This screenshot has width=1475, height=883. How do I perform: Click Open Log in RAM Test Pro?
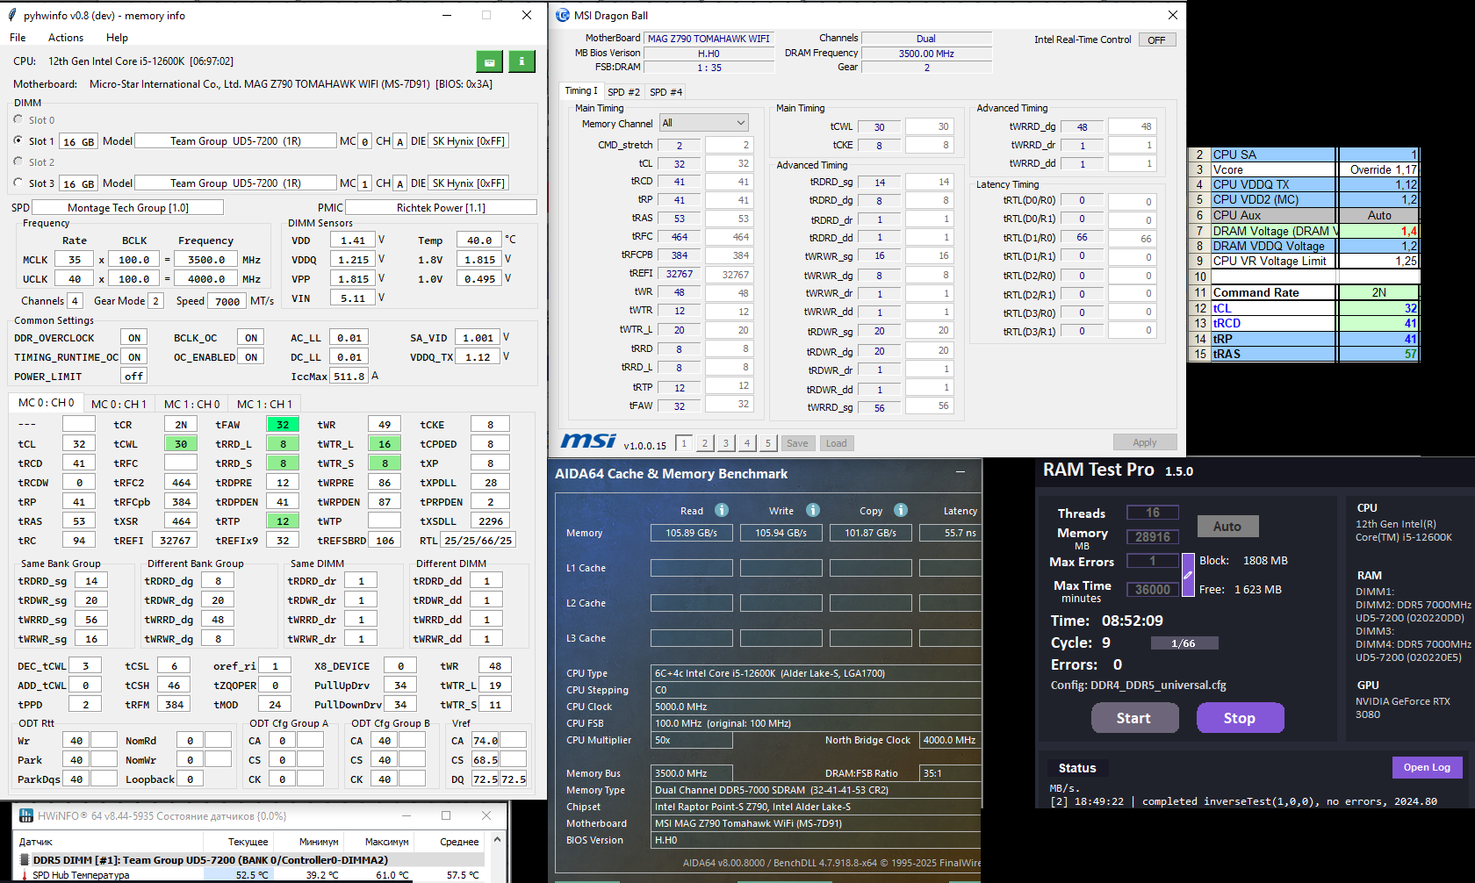(1427, 767)
